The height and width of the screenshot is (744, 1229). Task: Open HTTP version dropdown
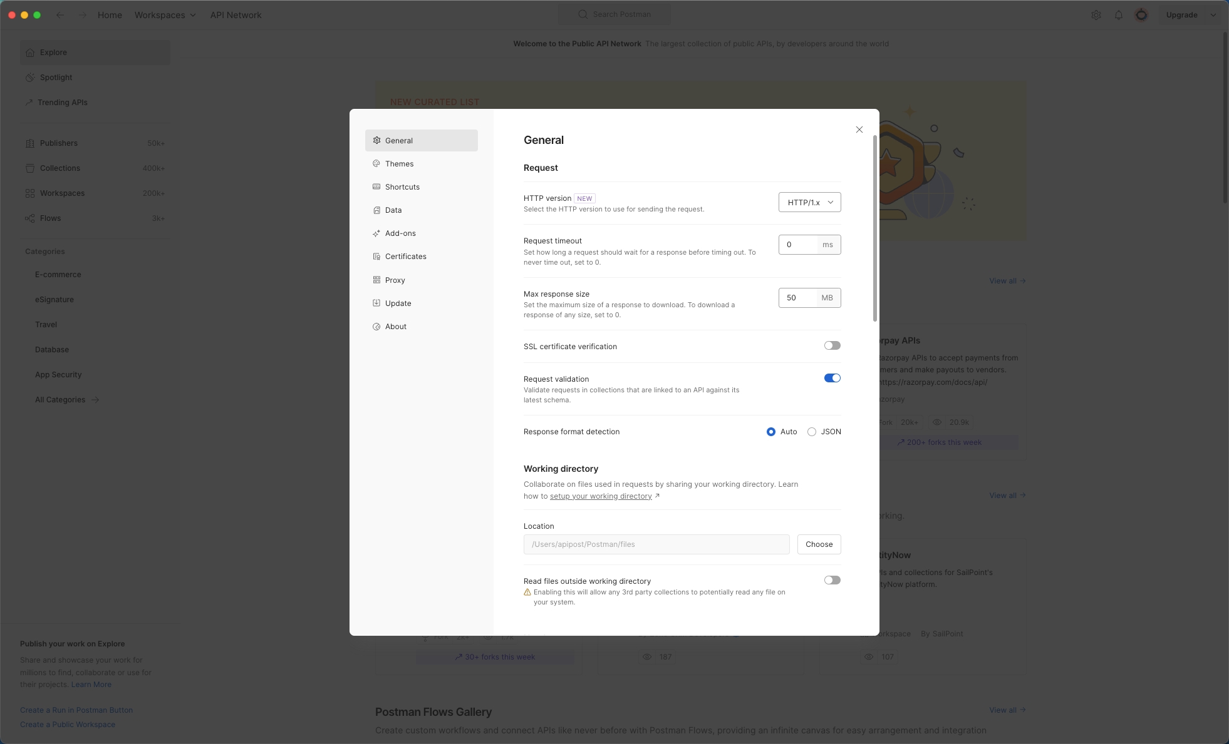tap(809, 202)
